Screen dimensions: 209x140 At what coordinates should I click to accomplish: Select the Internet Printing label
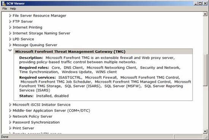coord(27,28)
